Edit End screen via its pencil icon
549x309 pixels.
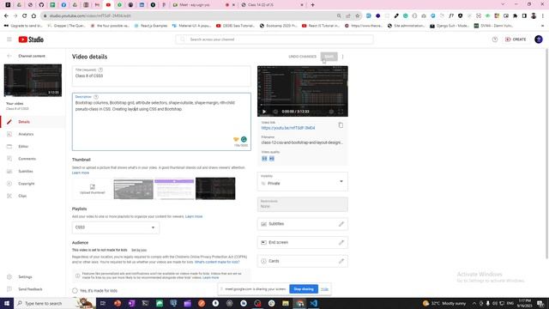pyautogui.click(x=341, y=242)
